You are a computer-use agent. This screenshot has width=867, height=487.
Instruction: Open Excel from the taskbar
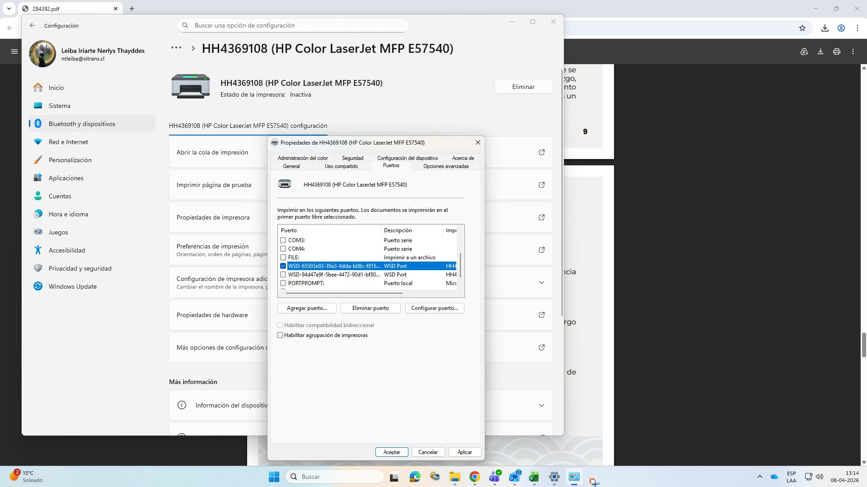click(x=534, y=477)
